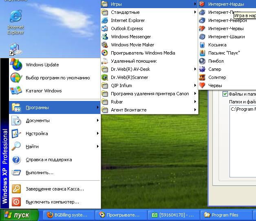
Task: Click the Remote Assistance icon
Action: coord(105,61)
